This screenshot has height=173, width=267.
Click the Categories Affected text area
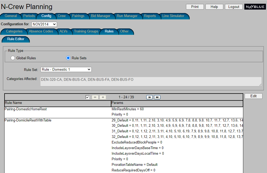151,82
